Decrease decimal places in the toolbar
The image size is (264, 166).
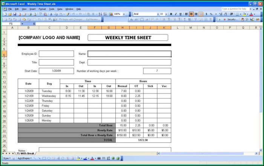click(x=226, y=14)
